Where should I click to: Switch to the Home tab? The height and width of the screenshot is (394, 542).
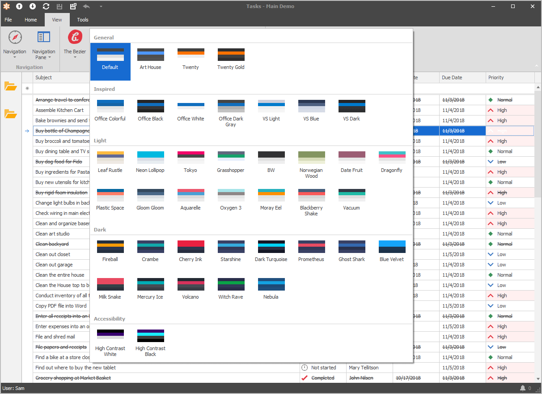click(31, 20)
